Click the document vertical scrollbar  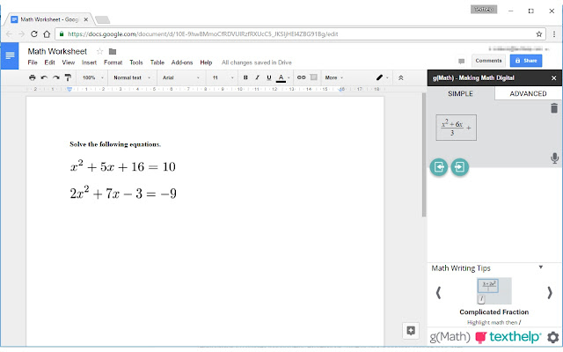coord(424,155)
